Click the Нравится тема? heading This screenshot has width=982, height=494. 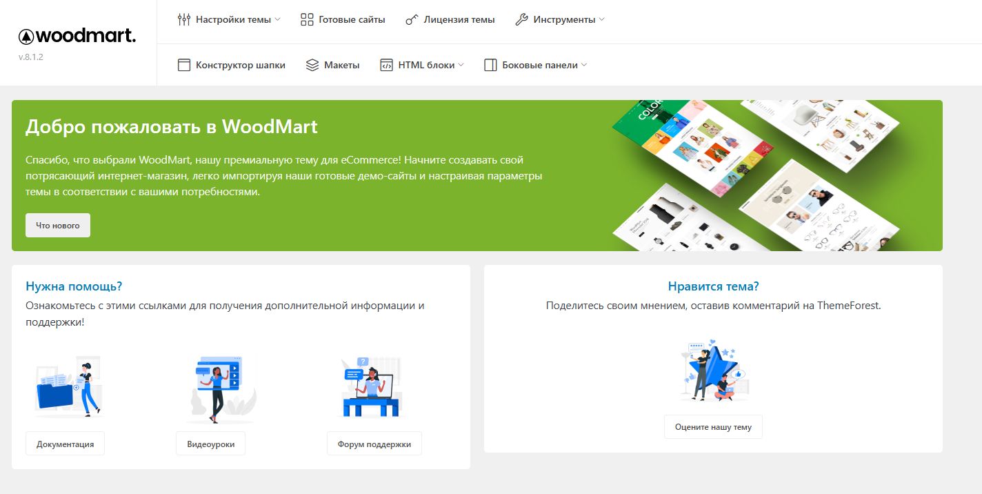(x=713, y=286)
